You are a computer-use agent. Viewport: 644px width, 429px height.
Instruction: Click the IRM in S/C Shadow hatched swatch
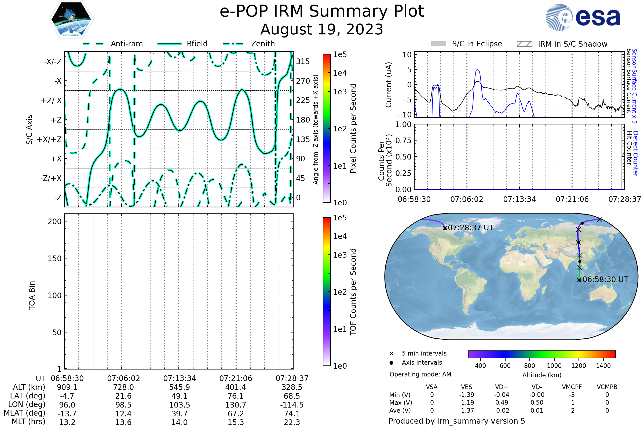[x=524, y=44]
